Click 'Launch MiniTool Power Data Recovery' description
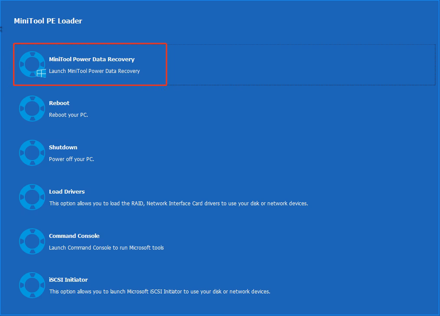The width and height of the screenshot is (440, 316). [94, 71]
